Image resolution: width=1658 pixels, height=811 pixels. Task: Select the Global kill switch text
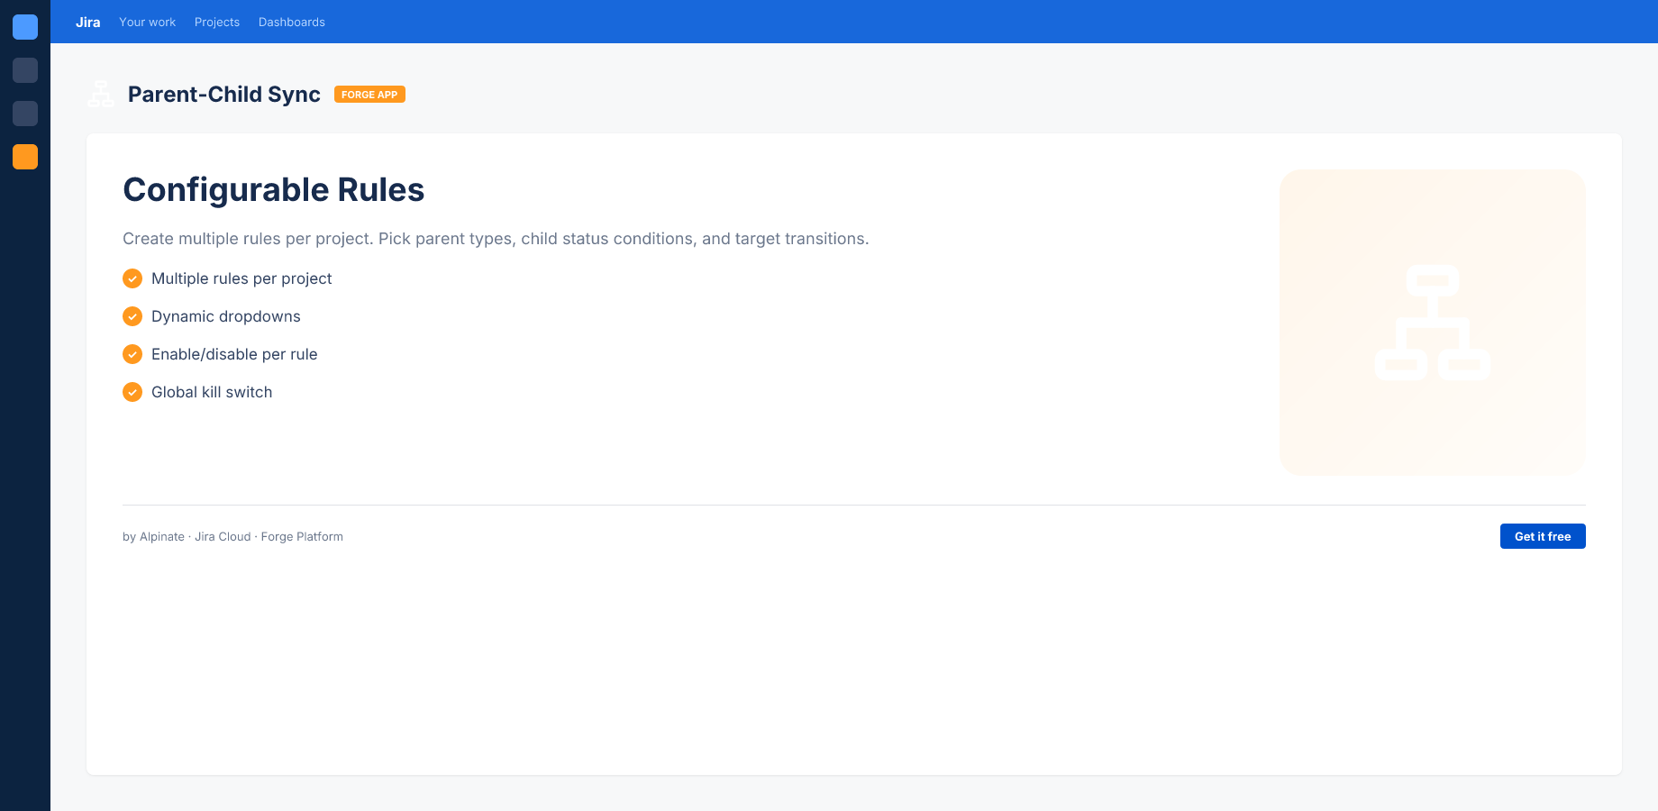tap(212, 392)
